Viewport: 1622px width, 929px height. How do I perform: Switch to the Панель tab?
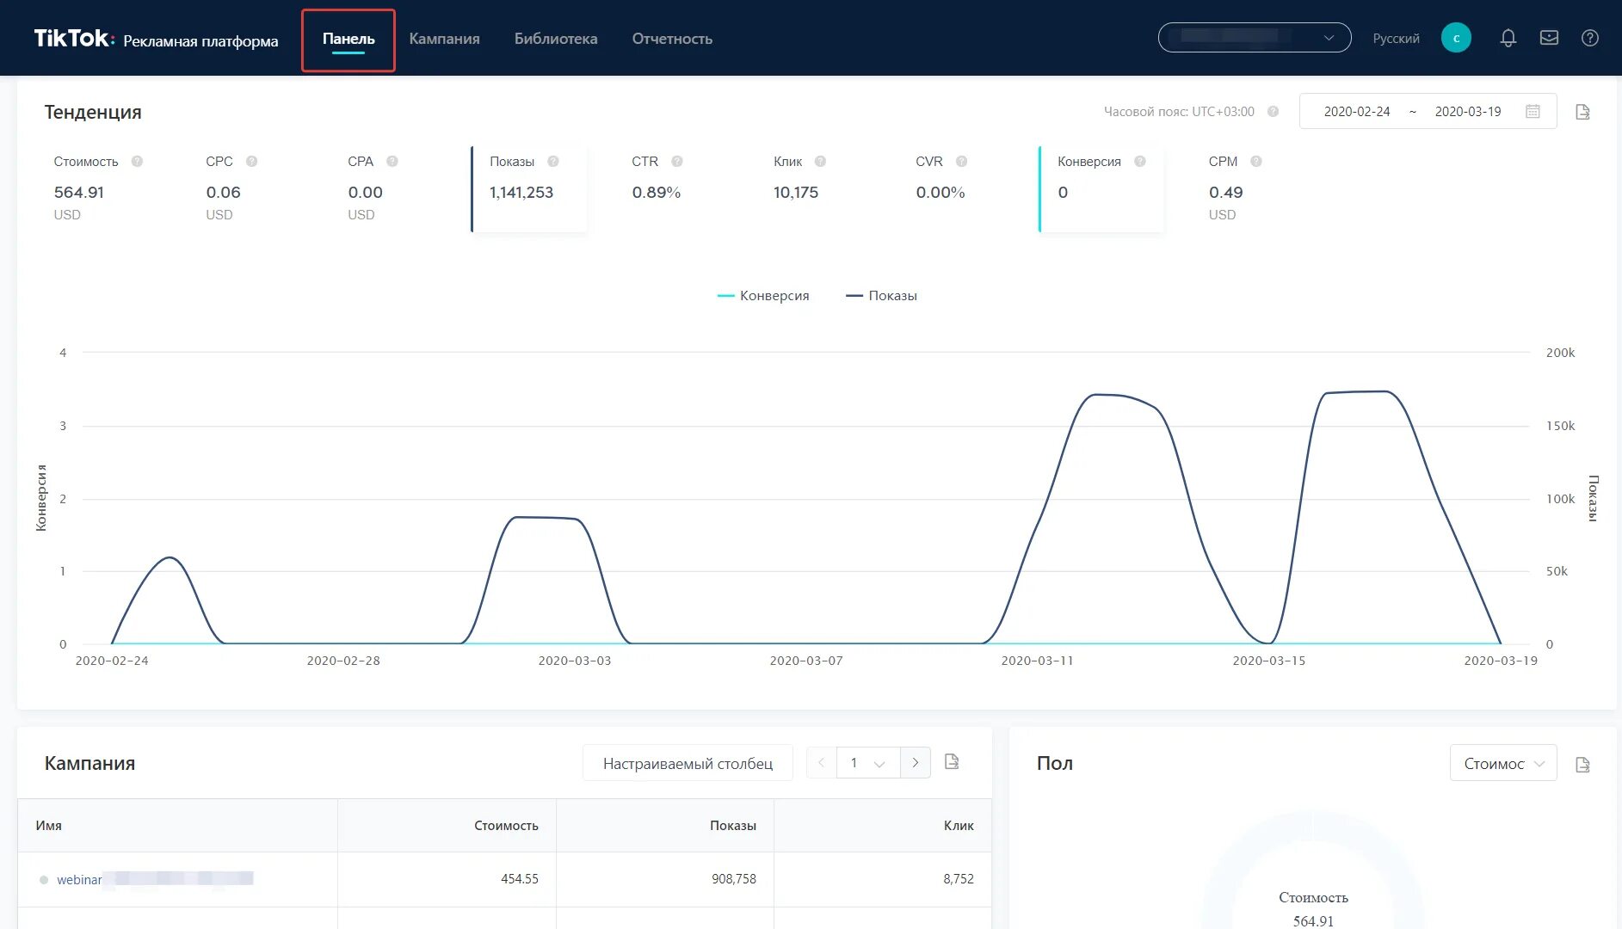coord(348,40)
